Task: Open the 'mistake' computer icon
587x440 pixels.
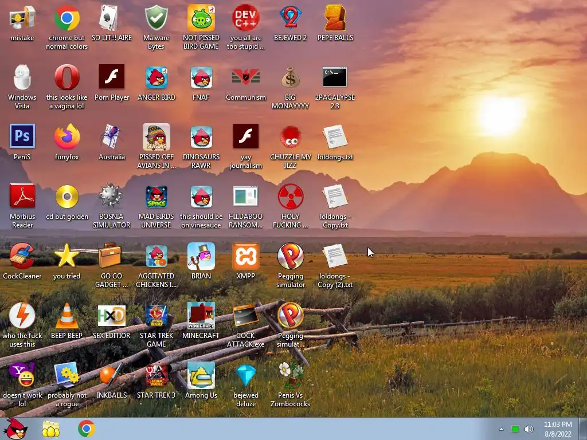Action: (22, 18)
